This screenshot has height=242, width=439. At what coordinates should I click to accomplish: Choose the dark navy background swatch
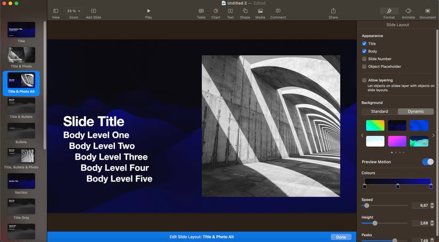(397, 125)
